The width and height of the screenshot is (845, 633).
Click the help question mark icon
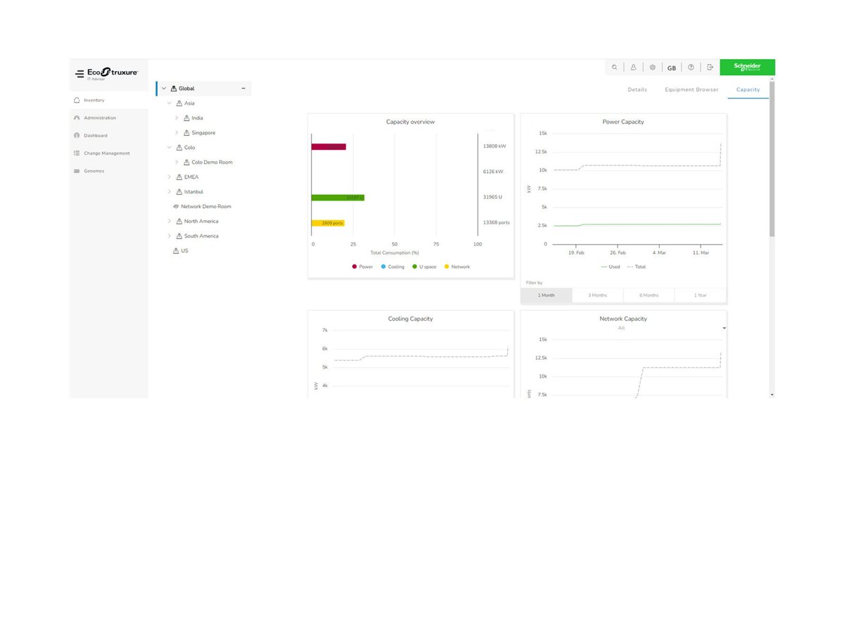tap(691, 68)
